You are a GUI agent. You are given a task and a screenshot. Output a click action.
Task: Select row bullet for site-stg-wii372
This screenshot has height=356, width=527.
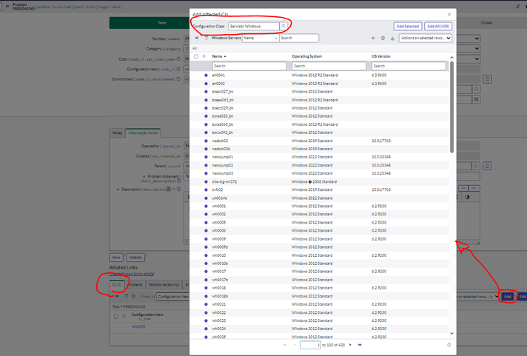(206, 182)
